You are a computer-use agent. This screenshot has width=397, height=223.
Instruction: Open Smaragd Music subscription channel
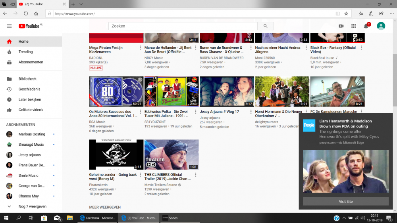[x=31, y=145]
